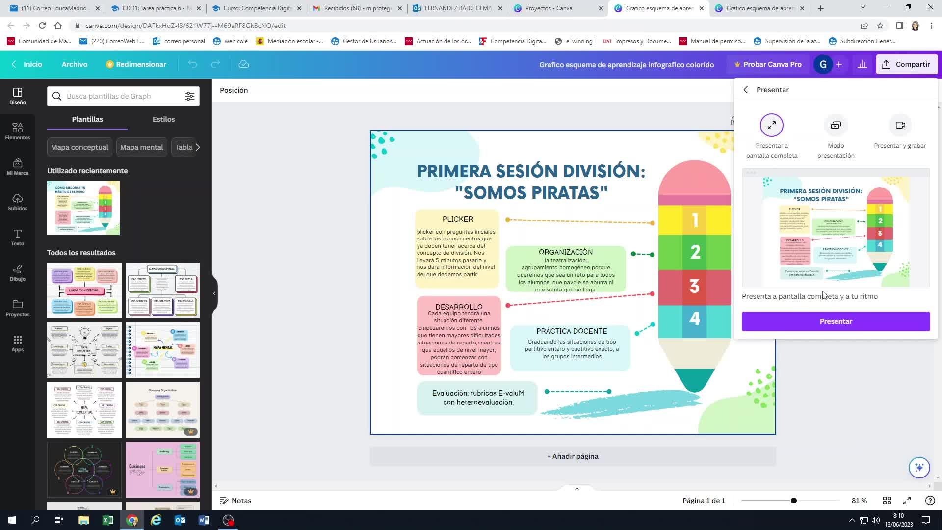Open the Dibujo drawing tool
This screenshot has height=530, width=942.
(x=18, y=272)
